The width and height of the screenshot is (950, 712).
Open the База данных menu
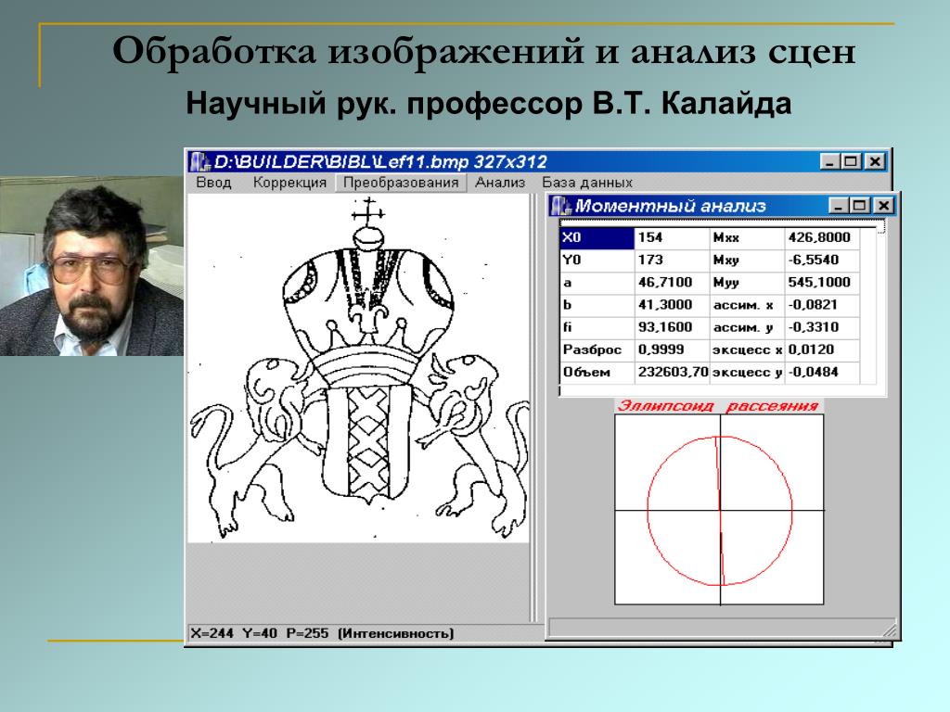[x=587, y=183]
